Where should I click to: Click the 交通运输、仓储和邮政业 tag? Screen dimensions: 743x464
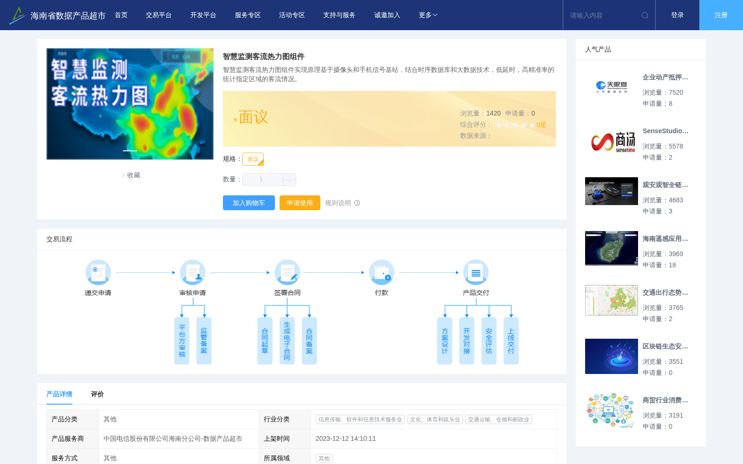[x=499, y=419]
